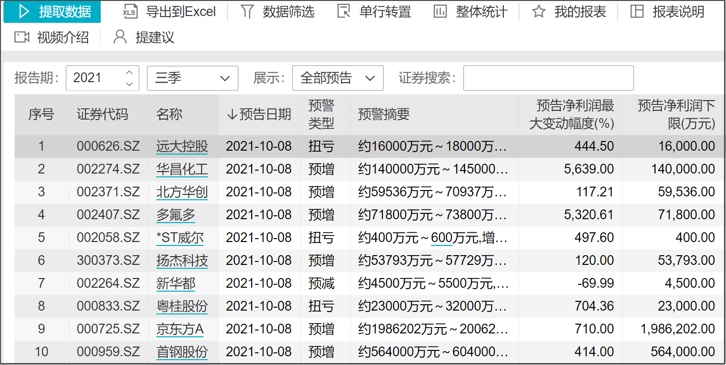Click summary 约16000万元～18000万 cell
This screenshot has width=726, height=365.
click(x=433, y=146)
